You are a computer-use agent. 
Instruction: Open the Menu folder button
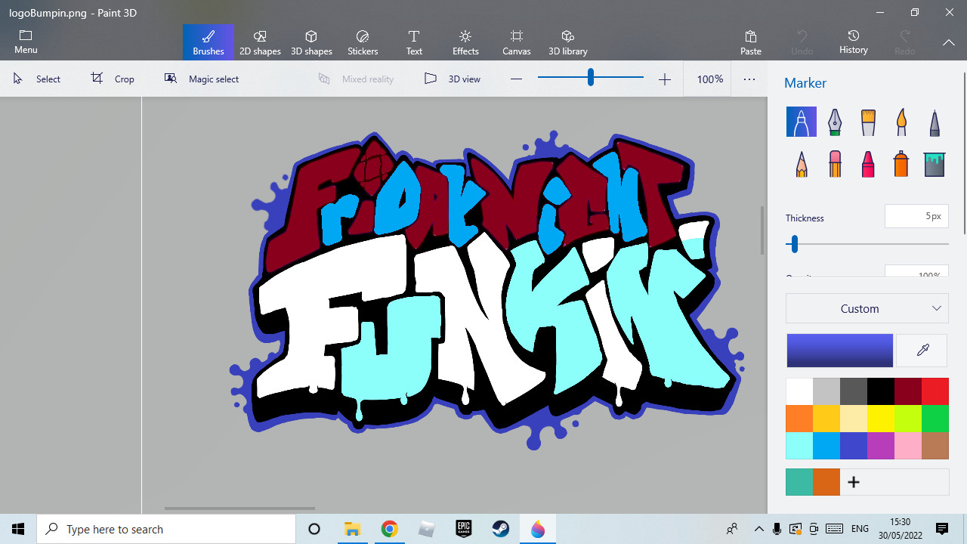[26, 42]
